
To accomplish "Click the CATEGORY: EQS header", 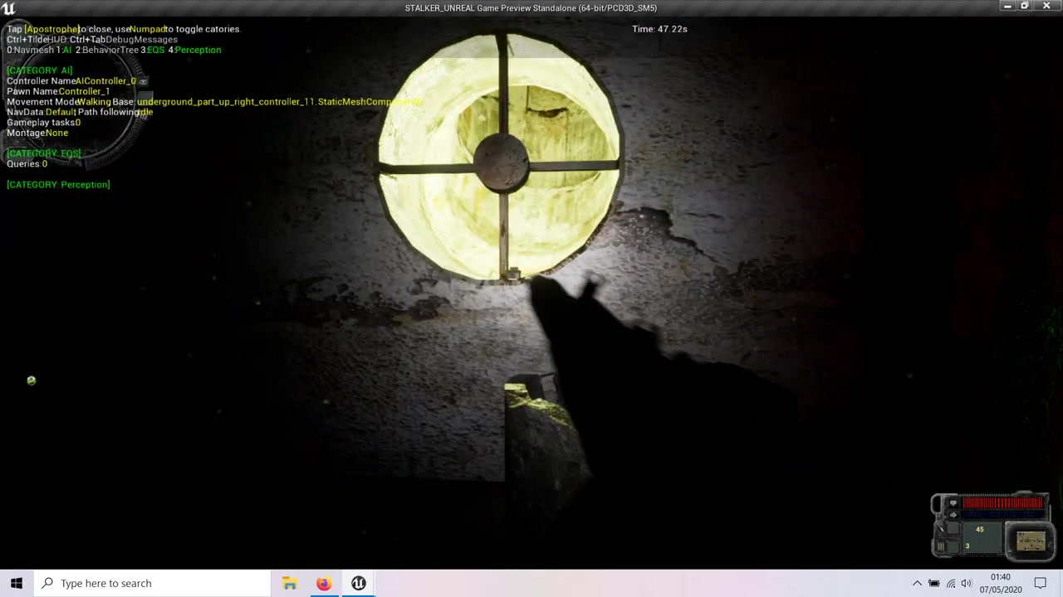I will (43, 153).
